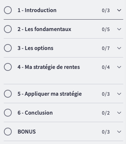Image resolution: width=126 pixels, height=144 pixels.
Task: Expand Ma stratégie de rentes chevron
Action: pyautogui.click(x=119, y=67)
